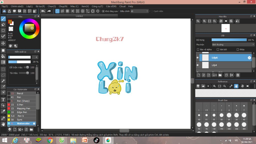This screenshot has height=144, width=256.
Task: Select the Bucket fill tool
Action: click(x=3, y=56)
